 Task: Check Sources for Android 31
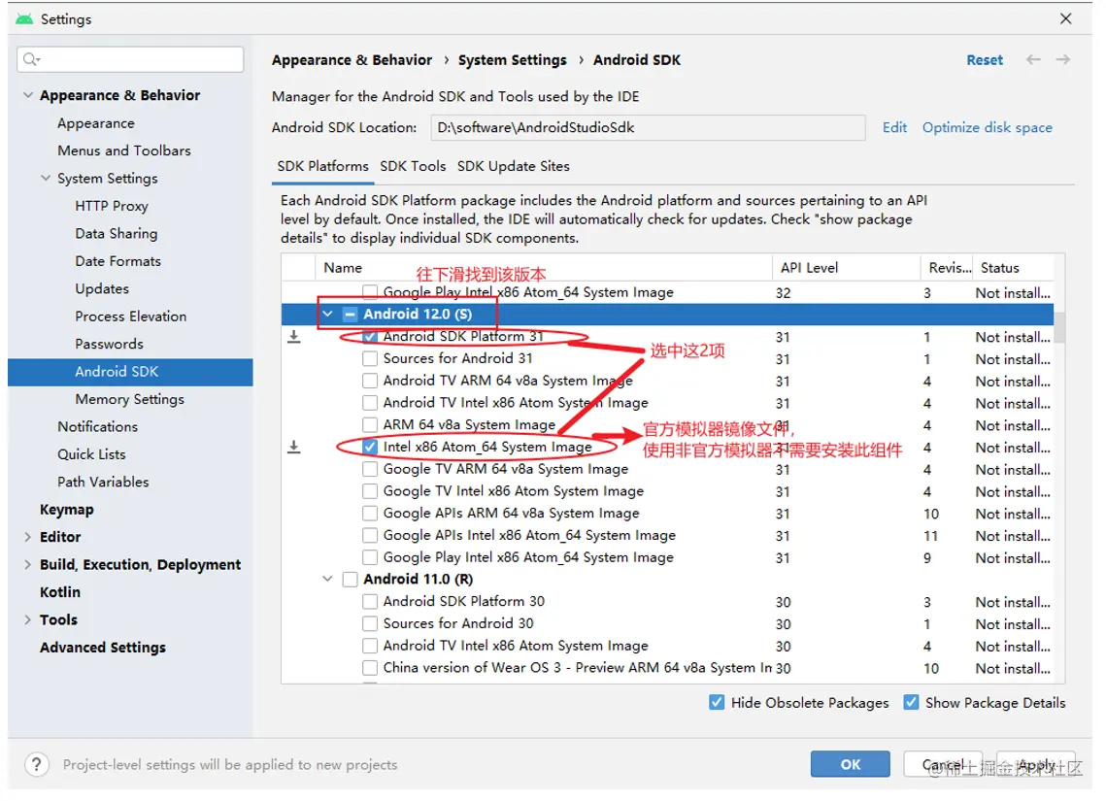[370, 359]
